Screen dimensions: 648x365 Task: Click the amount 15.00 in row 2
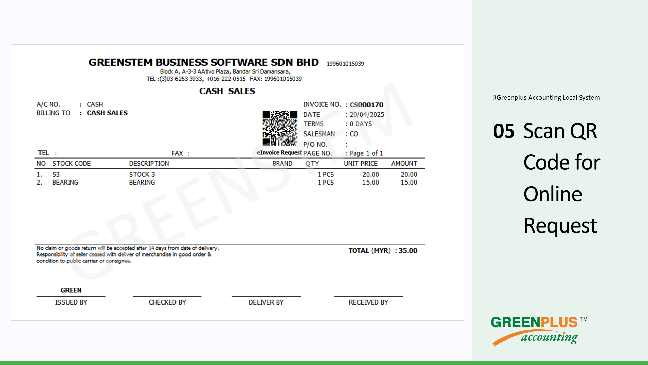pyautogui.click(x=409, y=182)
